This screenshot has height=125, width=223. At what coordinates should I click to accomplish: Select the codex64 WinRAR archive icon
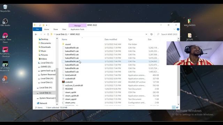coord(63,82)
